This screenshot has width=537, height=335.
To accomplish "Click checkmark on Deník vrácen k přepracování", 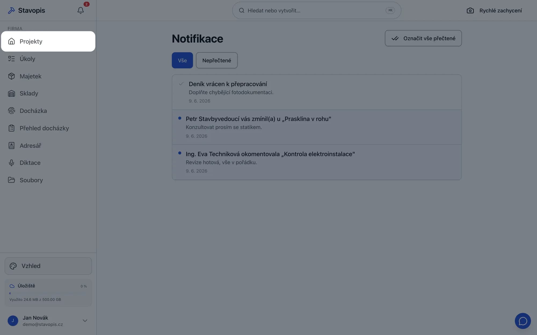I will (x=181, y=84).
